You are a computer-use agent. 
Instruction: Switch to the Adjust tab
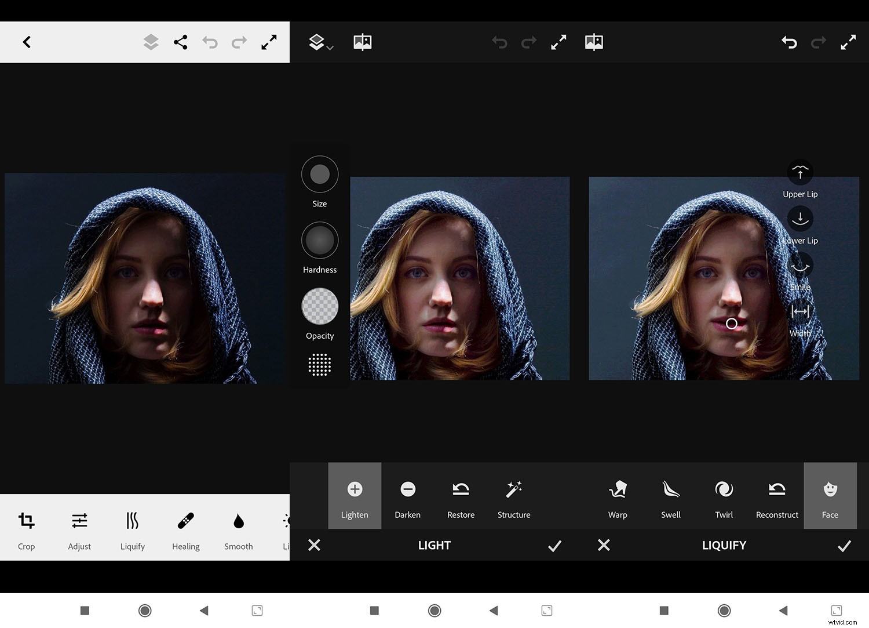click(79, 529)
